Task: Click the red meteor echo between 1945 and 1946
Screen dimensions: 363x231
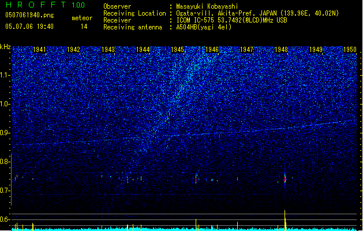Action: point(196,180)
